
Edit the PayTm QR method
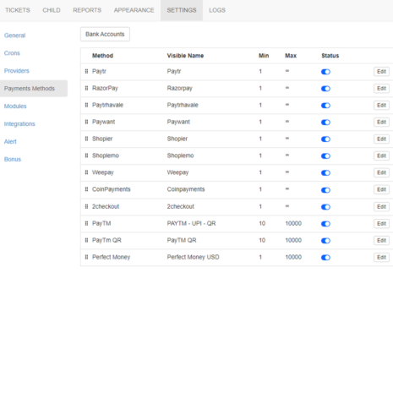[x=381, y=240]
